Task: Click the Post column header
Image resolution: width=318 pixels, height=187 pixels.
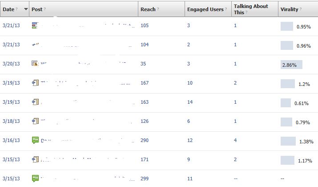Action: pos(37,9)
